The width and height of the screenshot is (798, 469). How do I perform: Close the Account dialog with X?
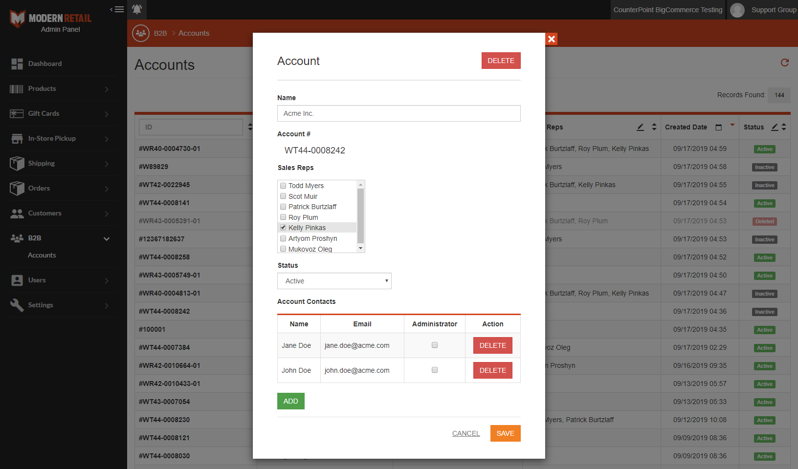pyautogui.click(x=552, y=39)
